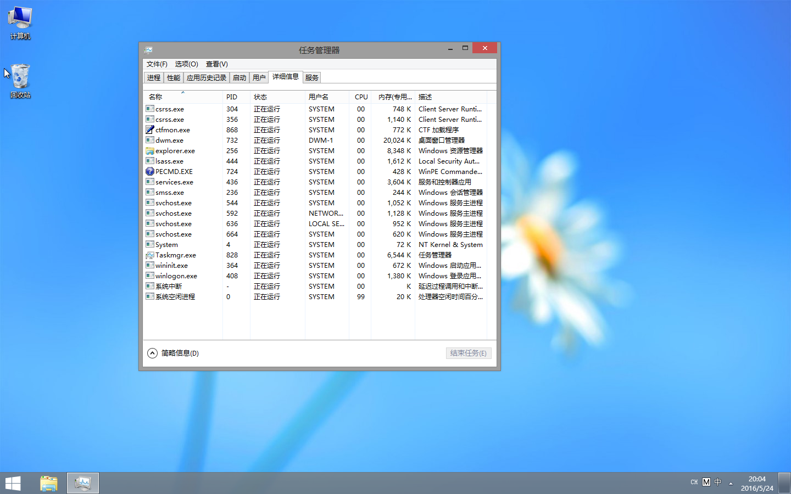Switch to the 用户 tab

[x=259, y=78]
